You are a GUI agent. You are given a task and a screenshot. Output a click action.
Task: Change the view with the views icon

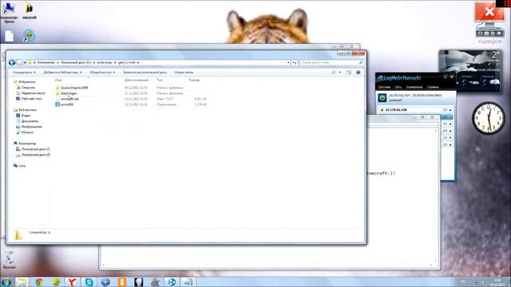tap(334, 73)
